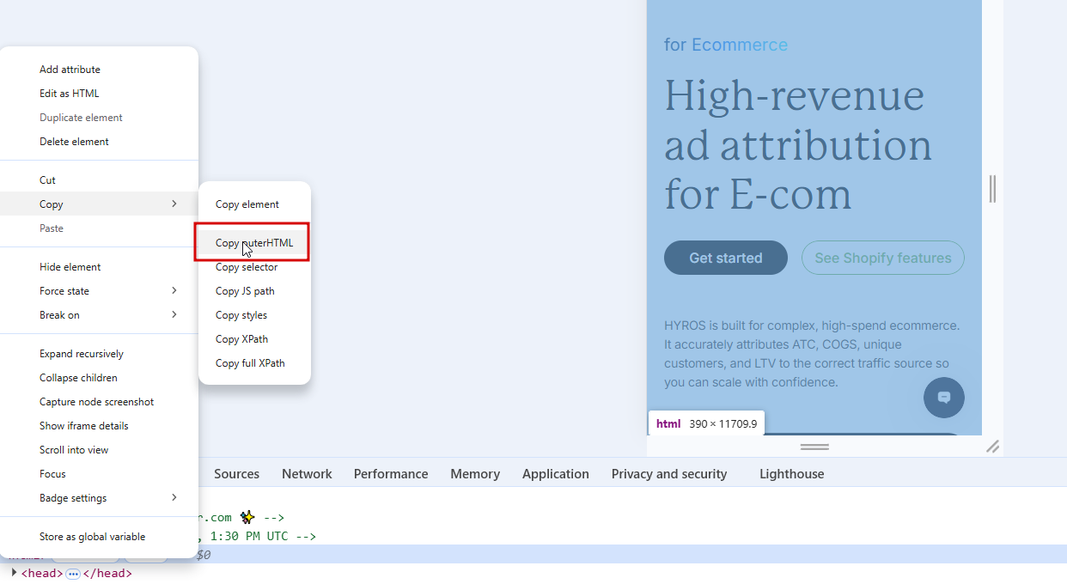Choose Copy outerHTML in submenu
Image resolution: width=1067 pixels, height=584 pixels.
coord(254,243)
